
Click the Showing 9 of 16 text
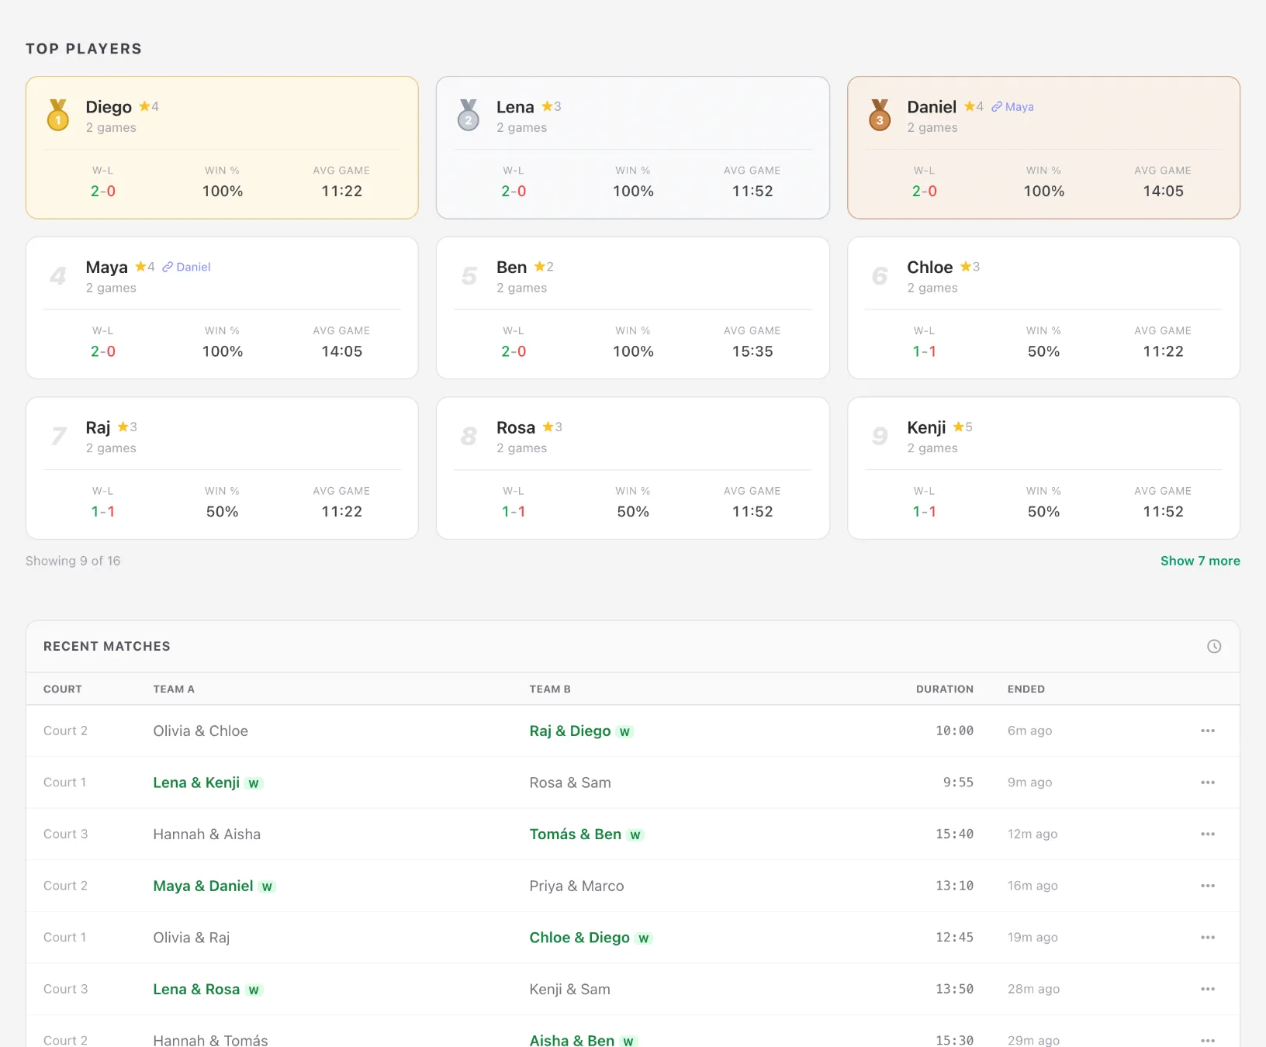click(x=73, y=561)
